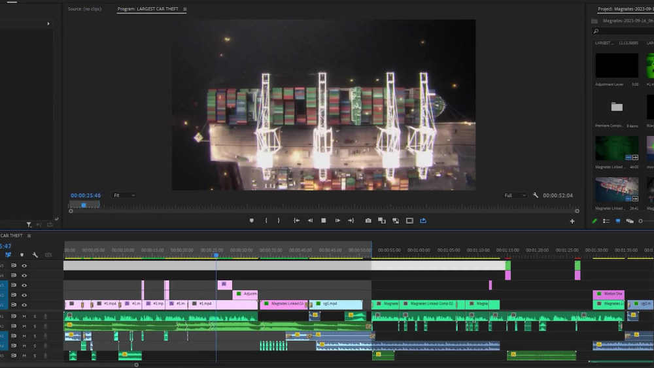Screen dimensions: 654x368
Task: Click the Extract button
Action: (396, 220)
